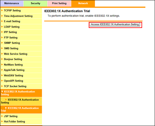Open Bonjour Setting
The height and width of the screenshot is (126, 155).
coord(21,59)
